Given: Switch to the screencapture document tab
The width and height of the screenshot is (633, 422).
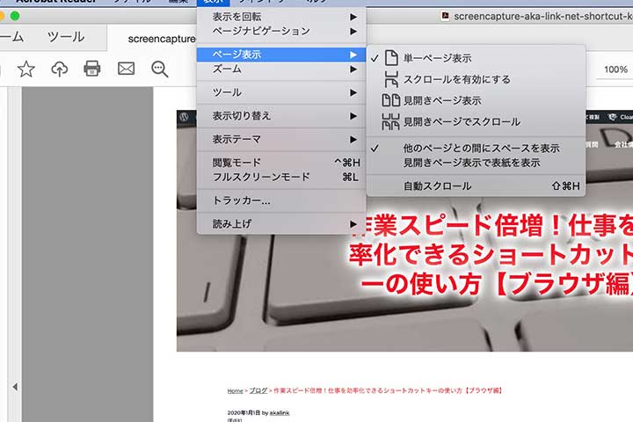Looking at the screenshot, I should [162, 39].
